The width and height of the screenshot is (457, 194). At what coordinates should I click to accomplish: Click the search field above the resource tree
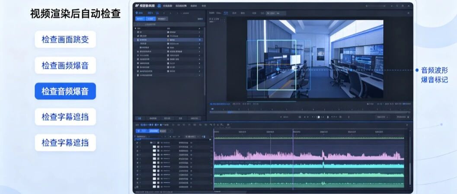(169, 25)
